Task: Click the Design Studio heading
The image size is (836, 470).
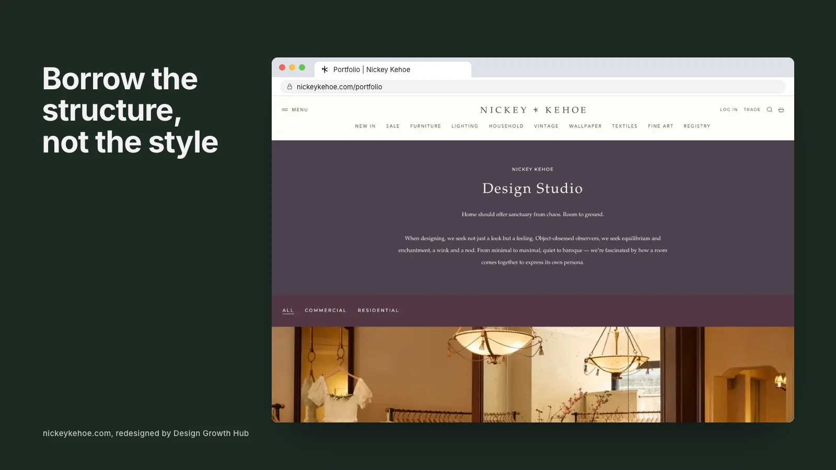Action: click(x=532, y=189)
